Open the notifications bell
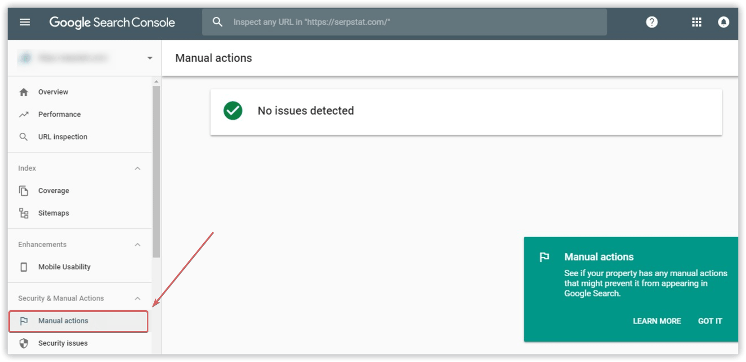This screenshot has width=746, height=362. [723, 22]
